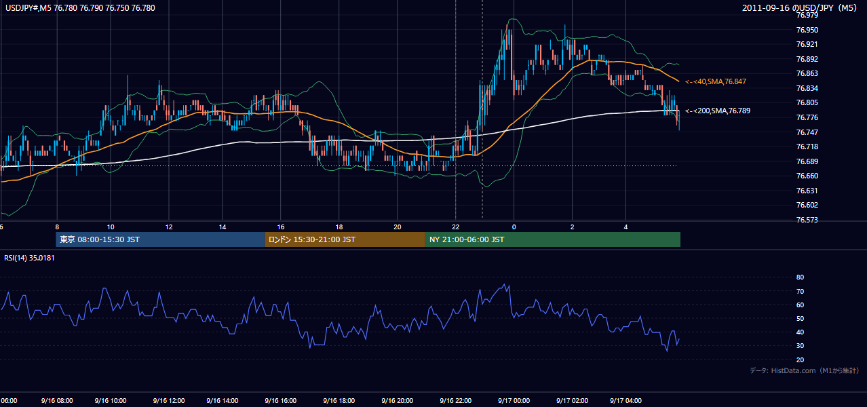Click the 9/17 02:00 time axis label

(x=571, y=401)
